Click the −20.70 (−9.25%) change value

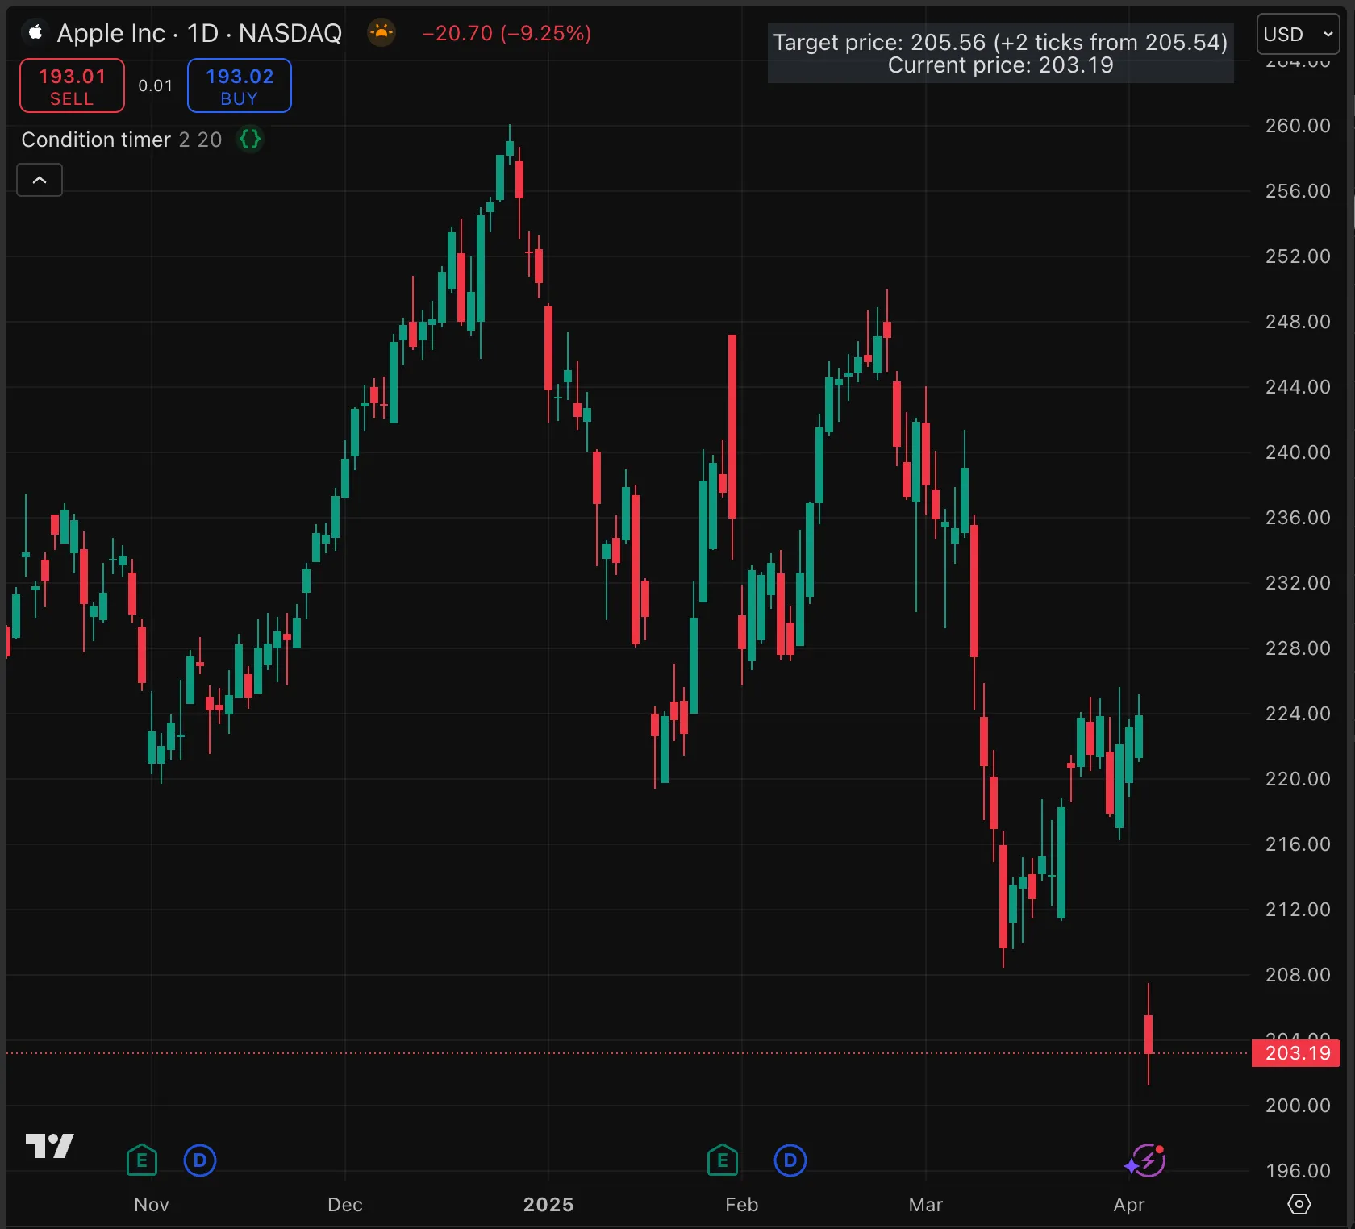[507, 33]
